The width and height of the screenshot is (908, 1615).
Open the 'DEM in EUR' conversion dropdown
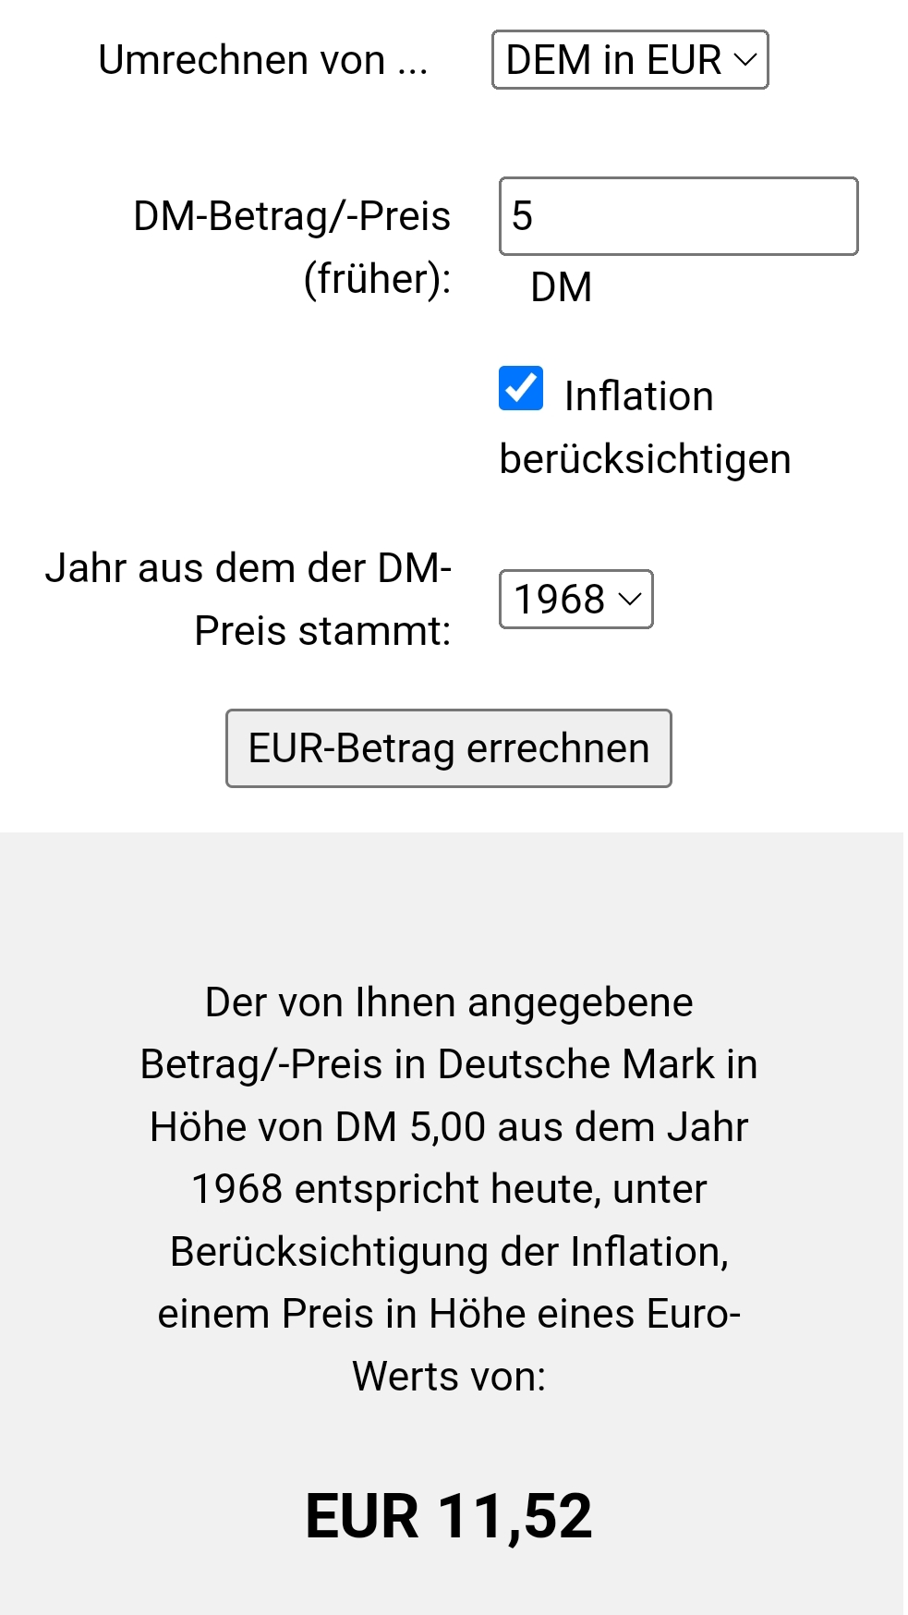point(628,60)
